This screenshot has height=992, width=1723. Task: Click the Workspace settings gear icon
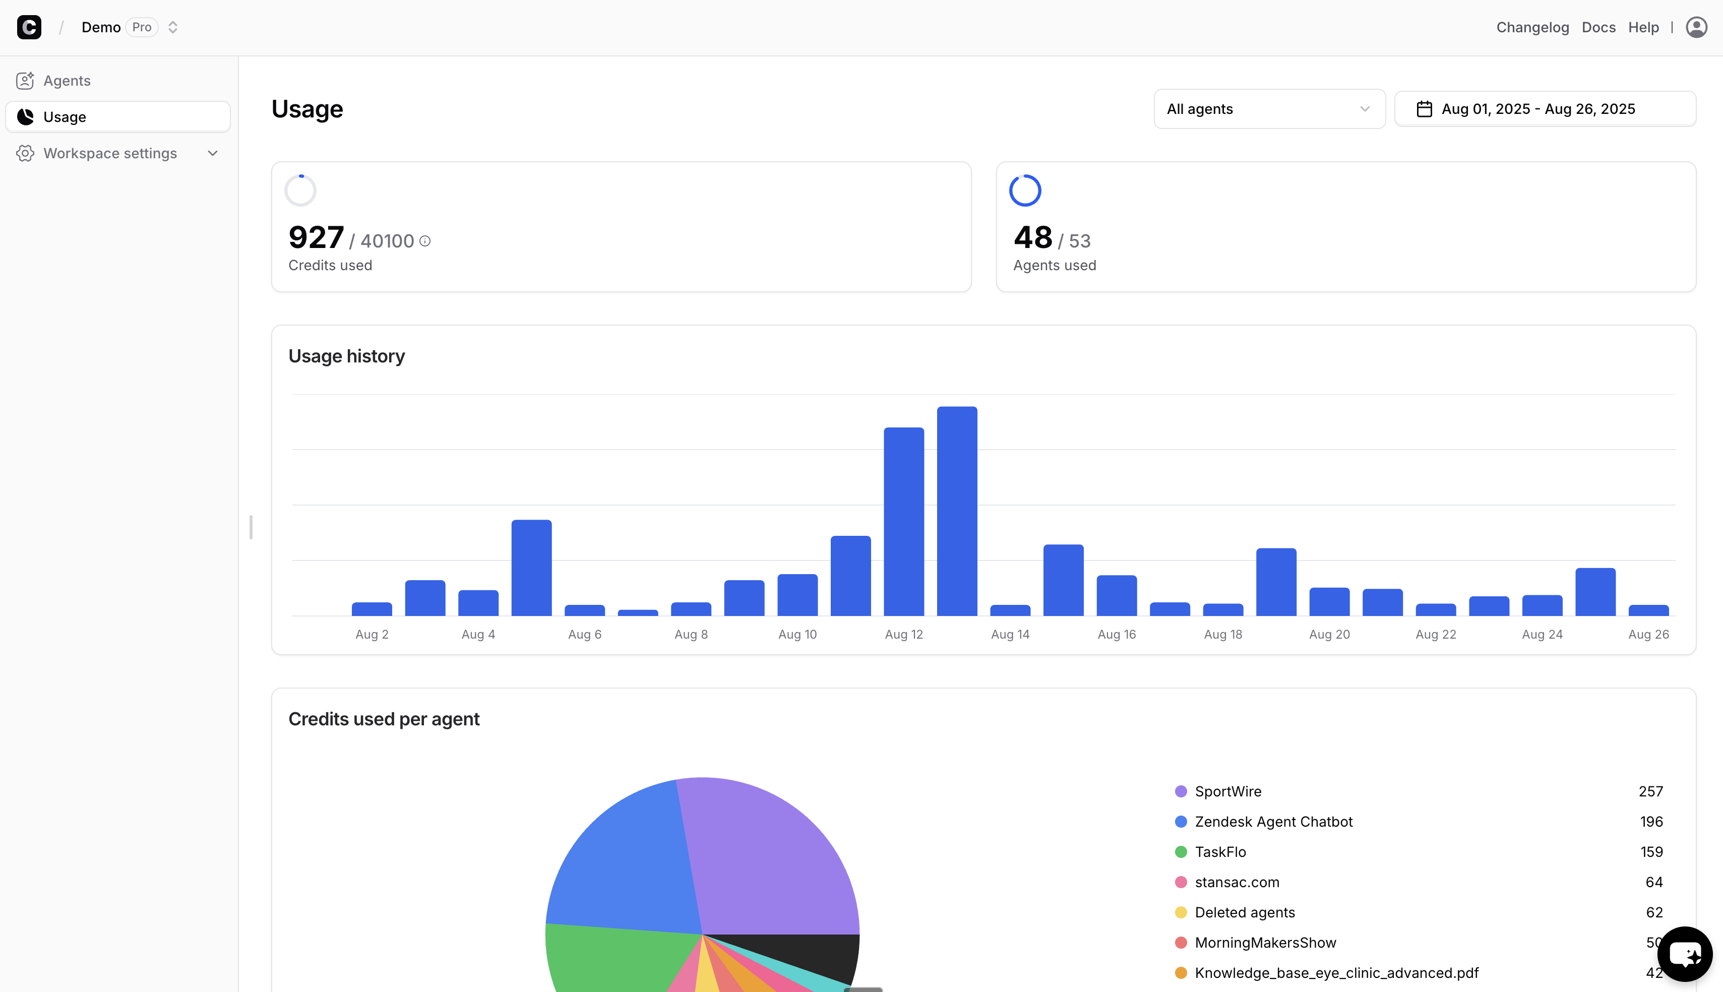(25, 153)
